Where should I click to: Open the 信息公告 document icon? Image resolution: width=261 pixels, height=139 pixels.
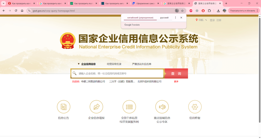(63, 107)
